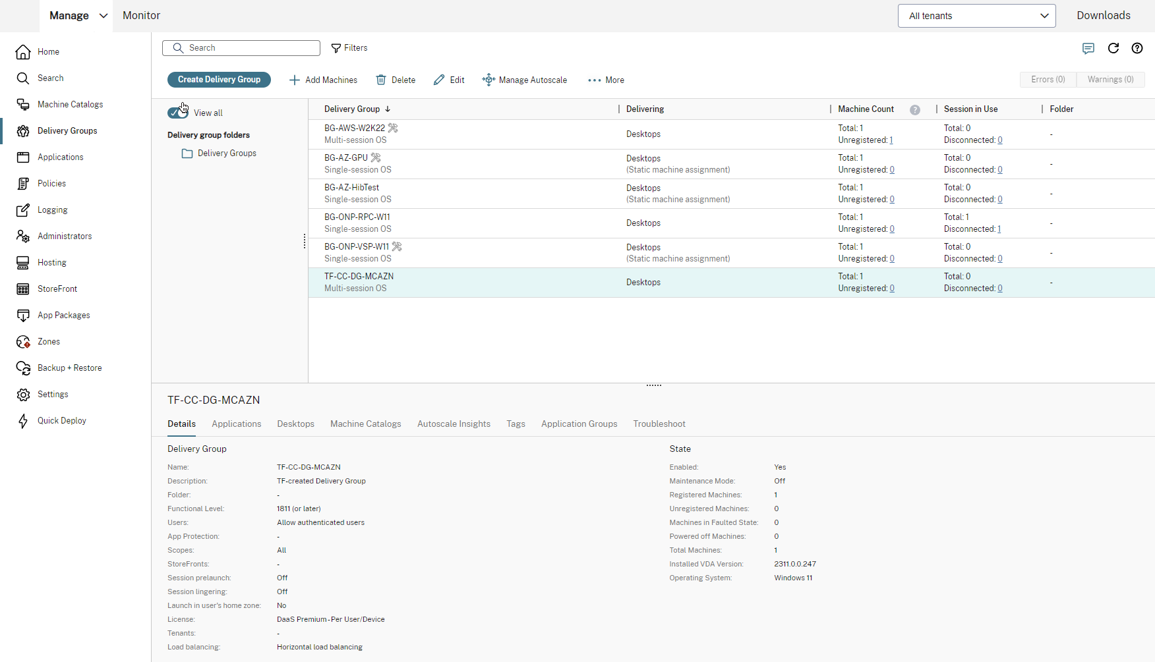Click the Create Delivery Group button
This screenshot has width=1155, height=662.
coord(219,80)
